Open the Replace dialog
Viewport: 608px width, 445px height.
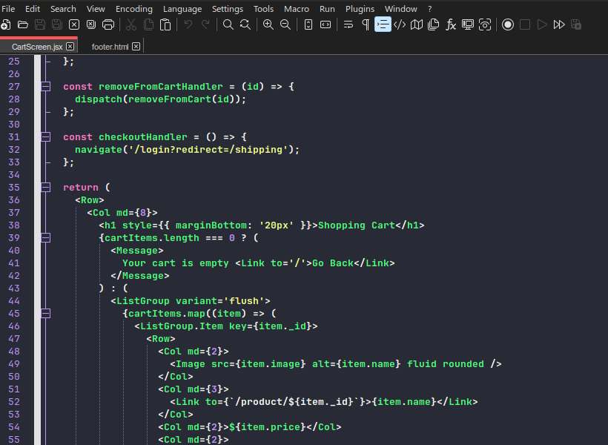(x=244, y=24)
